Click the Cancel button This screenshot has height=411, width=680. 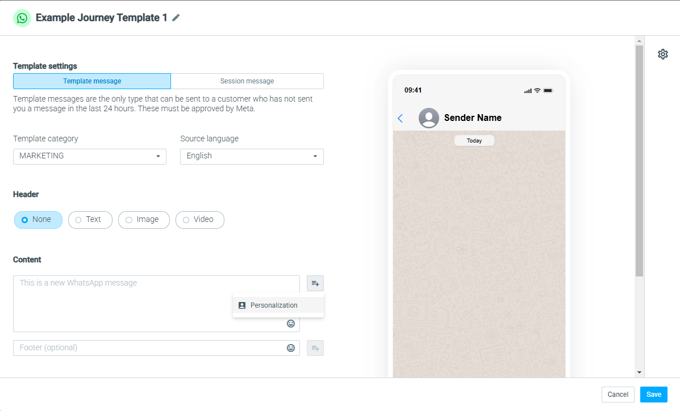click(x=618, y=395)
